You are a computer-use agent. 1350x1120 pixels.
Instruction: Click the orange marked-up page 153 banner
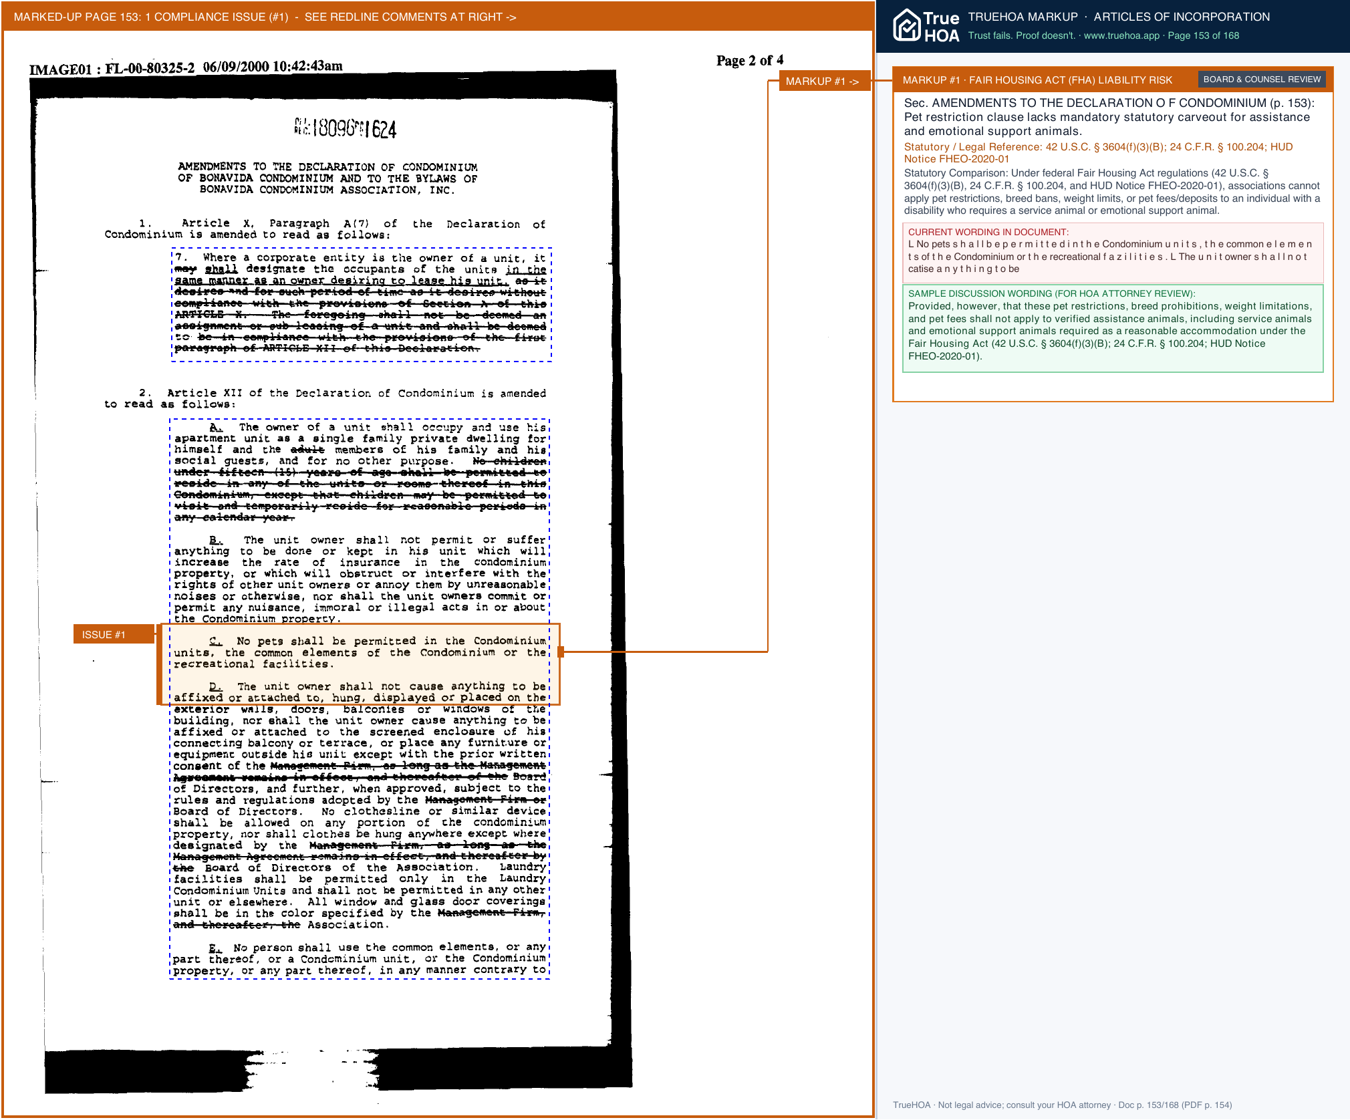438,17
